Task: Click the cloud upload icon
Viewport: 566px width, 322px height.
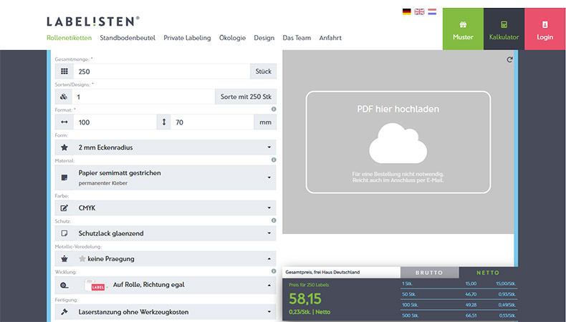Action: point(398,142)
